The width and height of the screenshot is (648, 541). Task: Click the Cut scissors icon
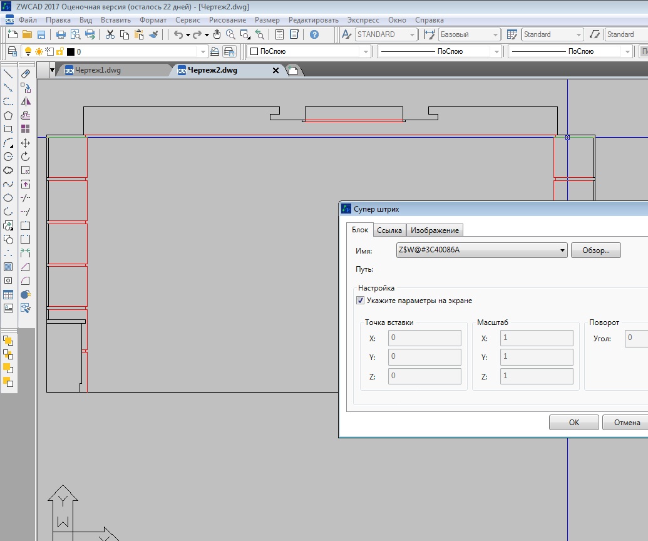point(110,34)
